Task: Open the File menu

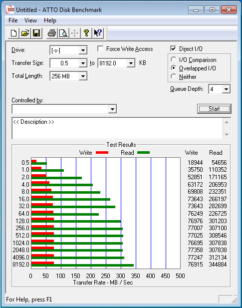Action: click(13, 20)
